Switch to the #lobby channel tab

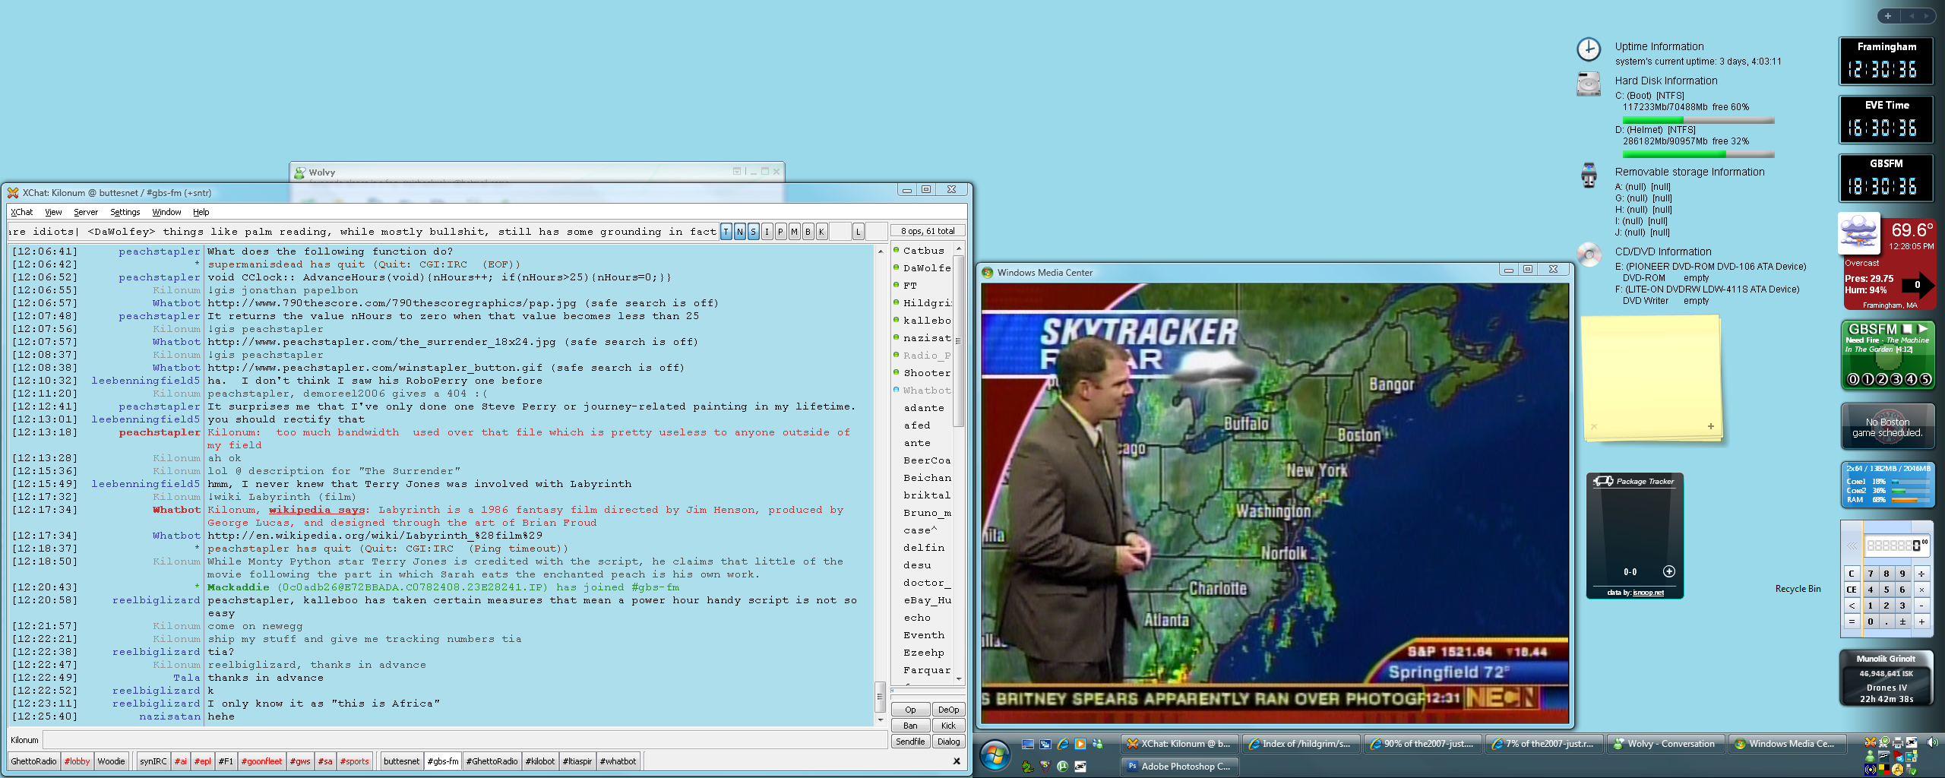[77, 761]
